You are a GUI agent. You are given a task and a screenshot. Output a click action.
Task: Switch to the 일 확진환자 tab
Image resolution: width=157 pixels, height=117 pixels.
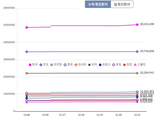click(x=122, y=4)
